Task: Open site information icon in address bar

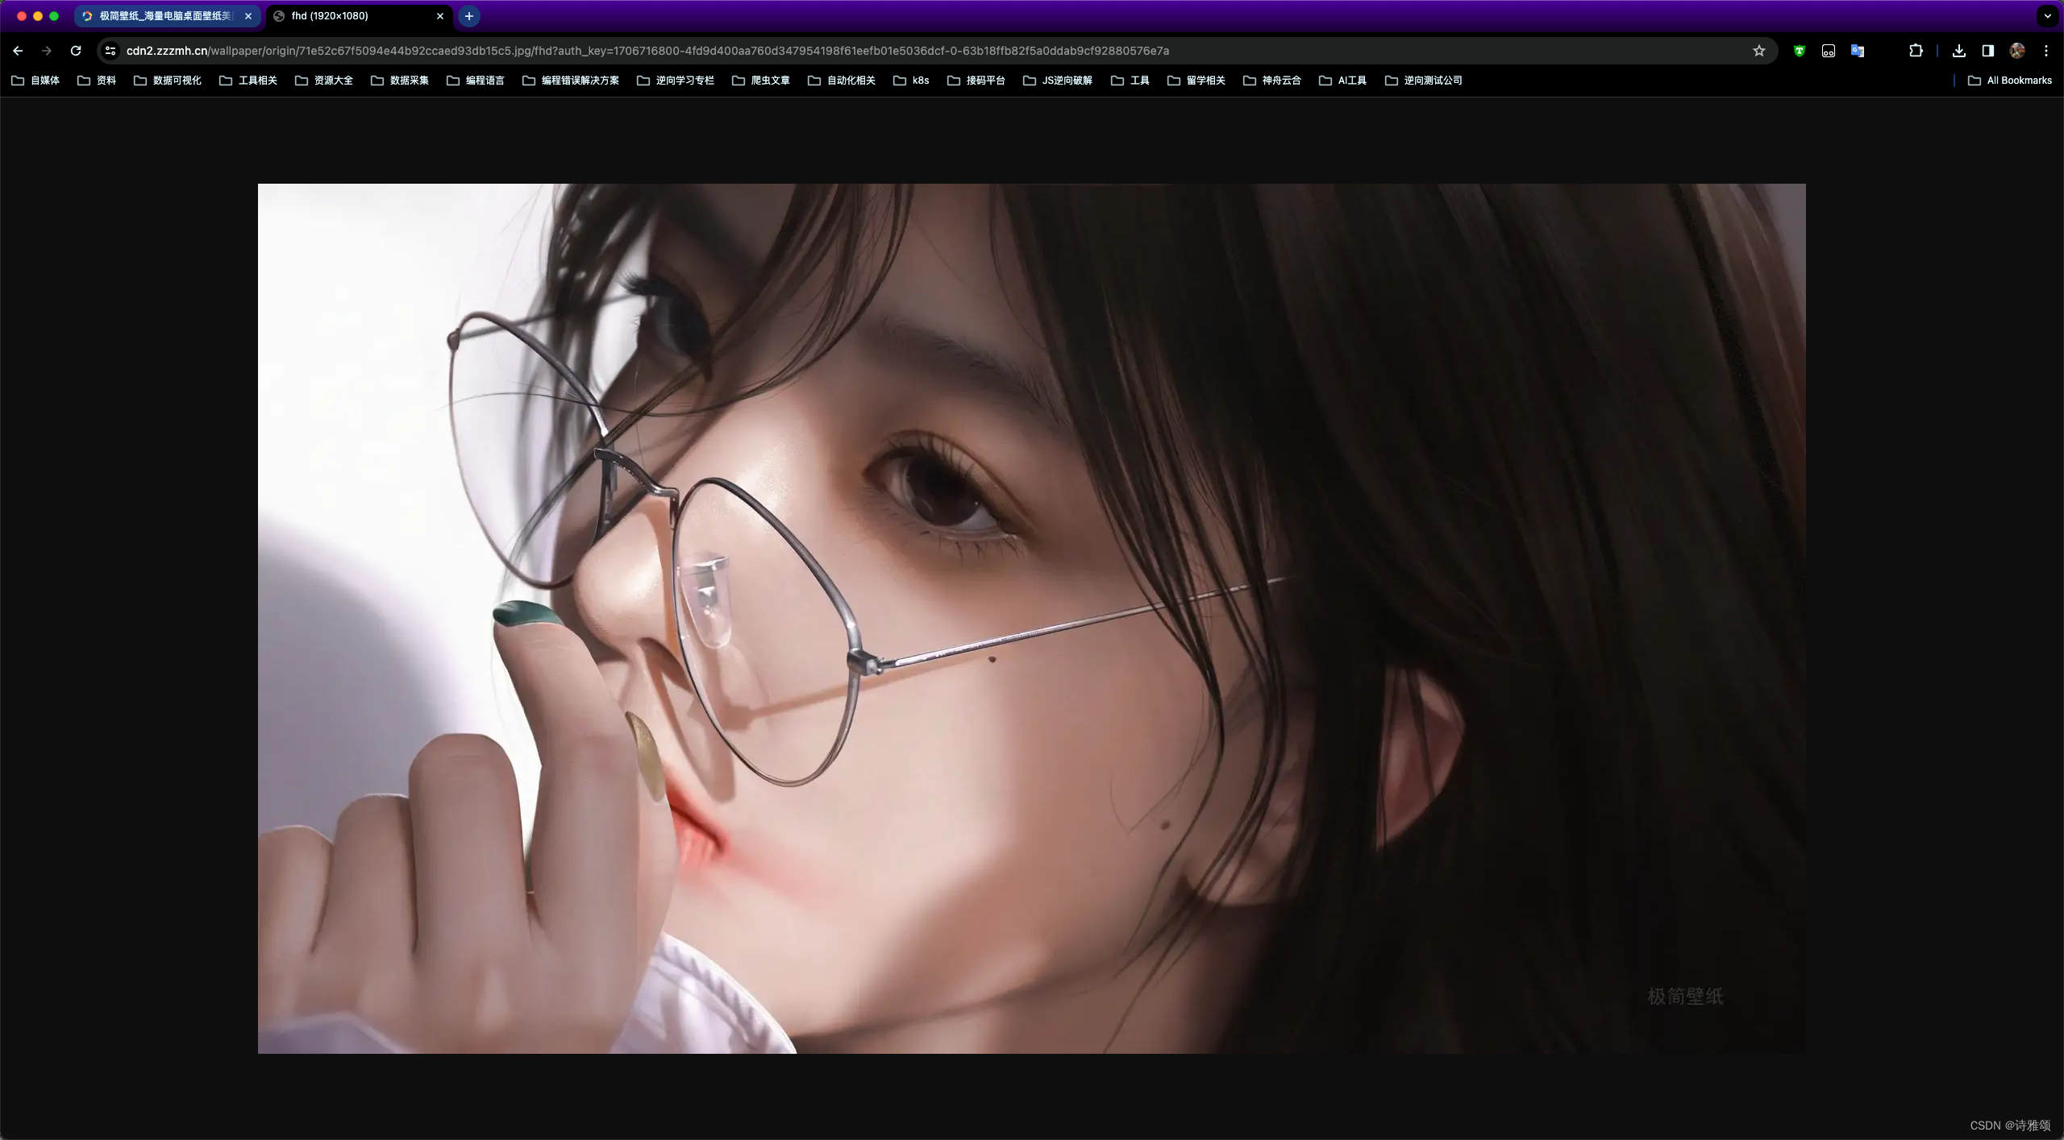Action: click(110, 51)
